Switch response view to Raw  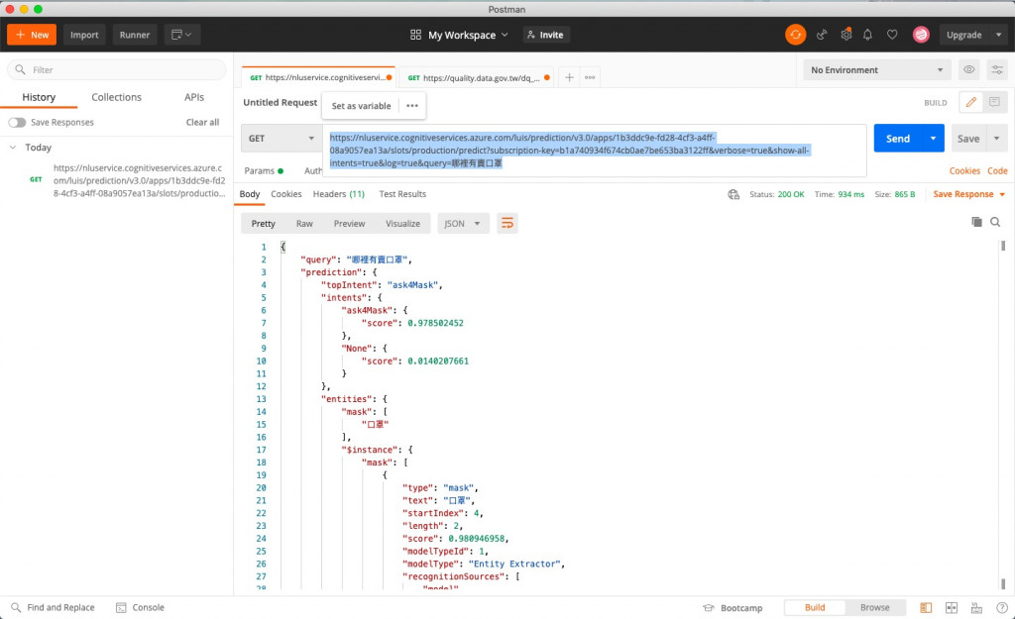tap(304, 223)
